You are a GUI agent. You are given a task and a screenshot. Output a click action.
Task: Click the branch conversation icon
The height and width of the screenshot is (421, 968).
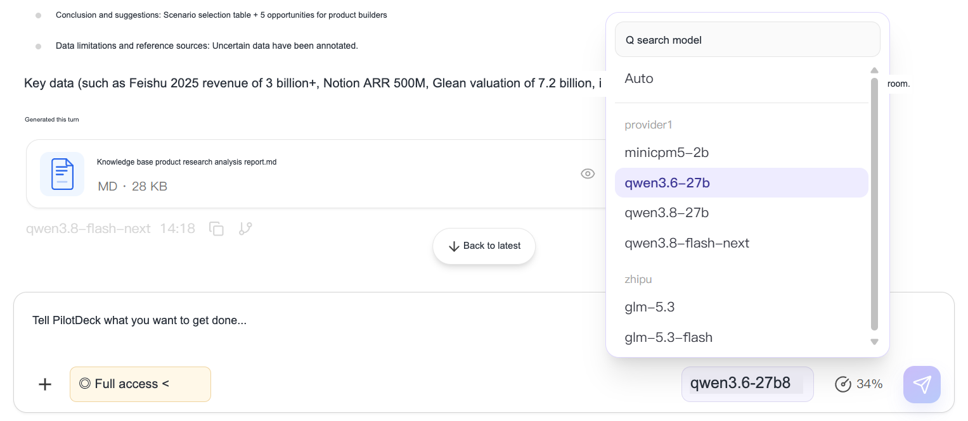click(x=245, y=229)
